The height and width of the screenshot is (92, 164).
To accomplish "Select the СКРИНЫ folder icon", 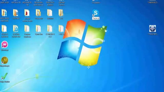I will pyautogui.click(x=16, y=13).
